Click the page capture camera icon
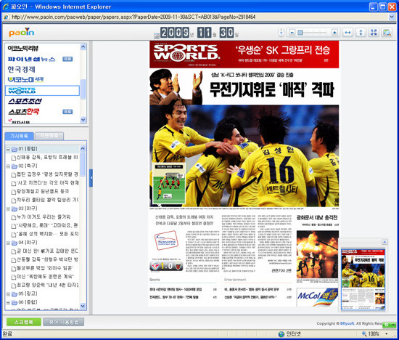Screen dimensions: 399x340 click(x=387, y=33)
